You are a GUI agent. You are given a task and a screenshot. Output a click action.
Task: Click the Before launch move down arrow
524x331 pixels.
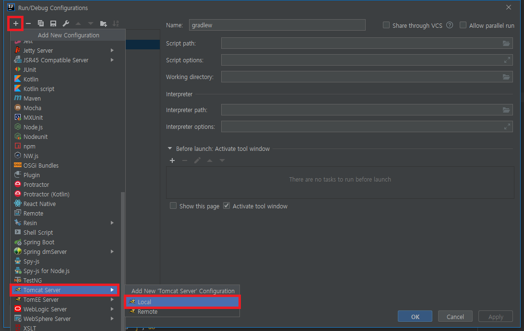(x=222, y=160)
